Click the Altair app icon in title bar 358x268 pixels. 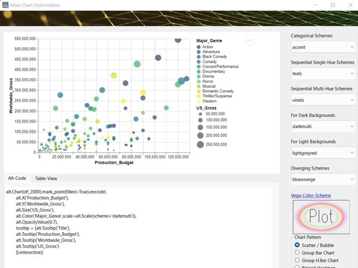[x=5, y=5]
